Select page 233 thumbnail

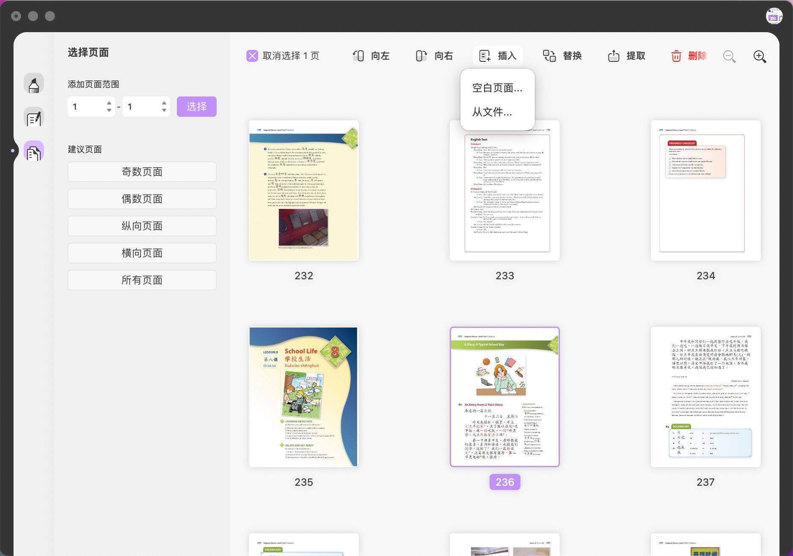tap(505, 190)
